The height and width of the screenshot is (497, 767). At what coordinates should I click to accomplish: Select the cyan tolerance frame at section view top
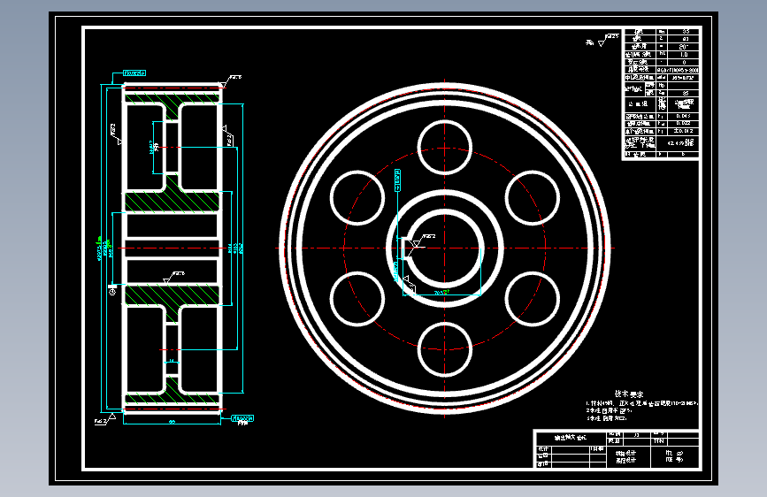[134, 73]
